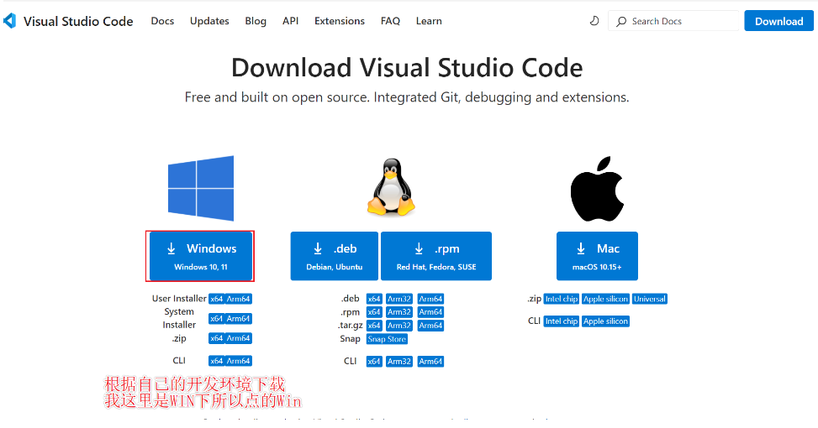
Task: Click the Download Visual Studio Code heading
Action: tap(407, 68)
